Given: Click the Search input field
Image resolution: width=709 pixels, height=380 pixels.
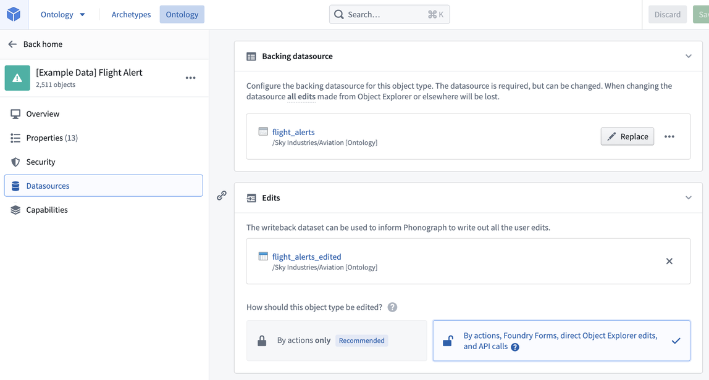Looking at the screenshot, I should coord(389,14).
